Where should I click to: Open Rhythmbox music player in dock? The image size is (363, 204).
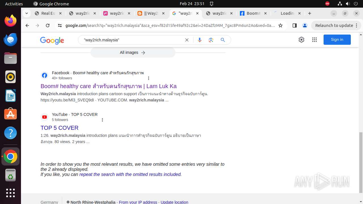coord(10,77)
